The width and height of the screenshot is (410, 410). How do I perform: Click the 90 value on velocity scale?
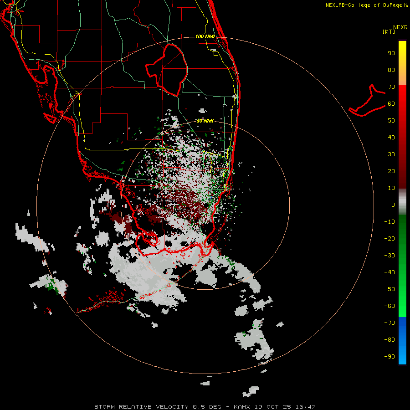click(x=391, y=53)
